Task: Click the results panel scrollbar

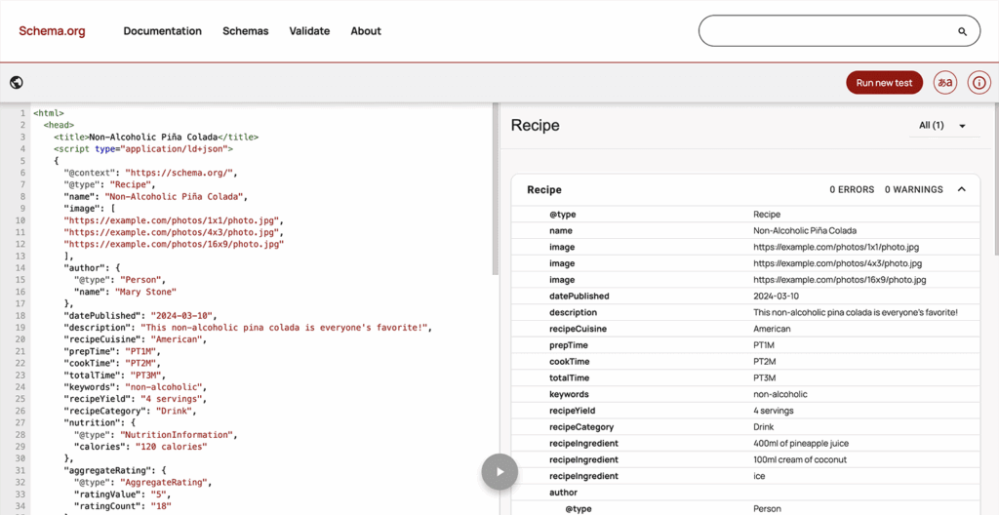Action: click(x=996, y=178)
